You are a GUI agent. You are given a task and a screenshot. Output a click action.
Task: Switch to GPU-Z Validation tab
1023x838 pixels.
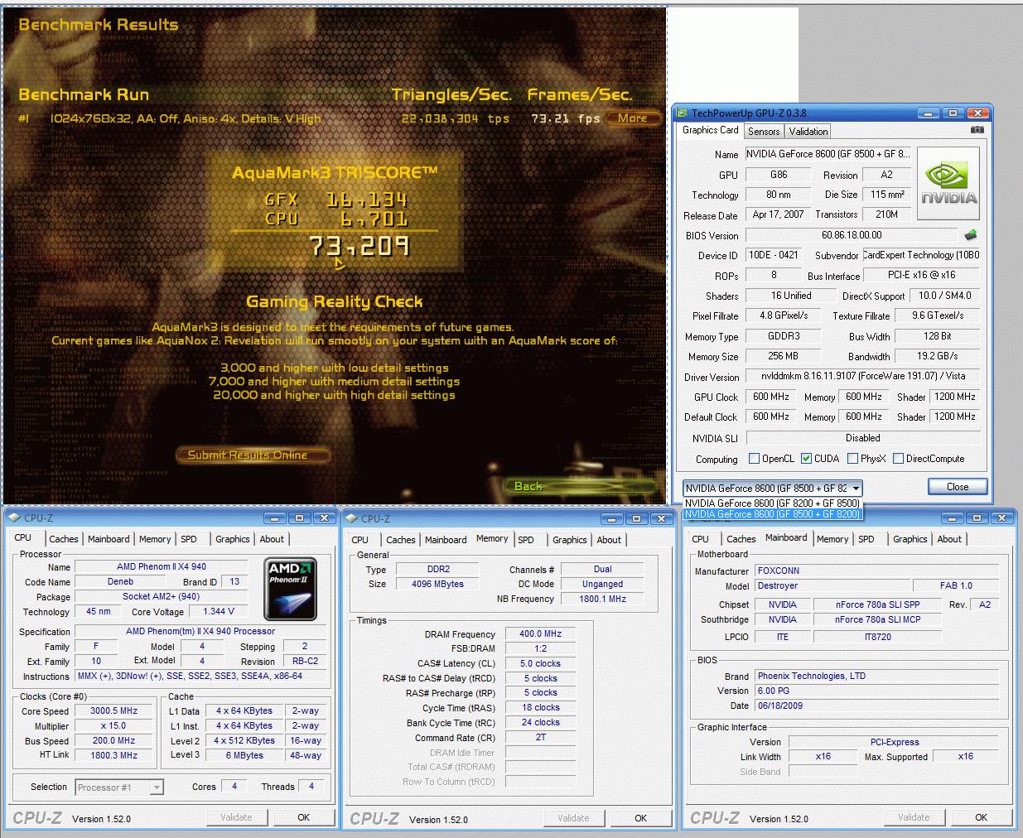808,131
